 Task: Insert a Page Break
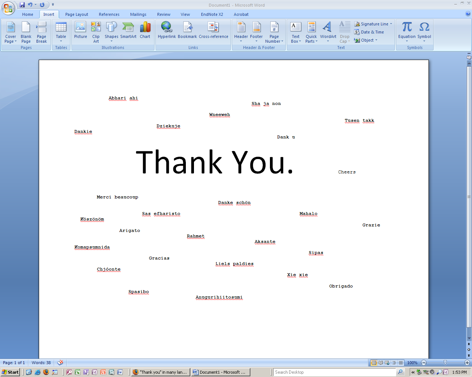coord(42,32)
